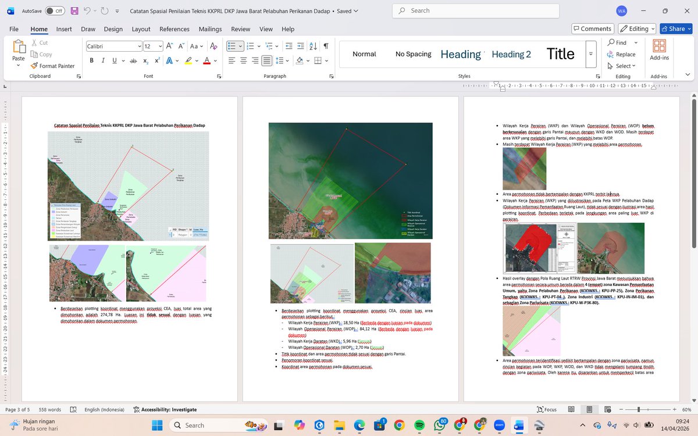Screen dimensions: 698x436
Task: Switch to the View tab
Action: pyautogui.click(x=266, y=29)
